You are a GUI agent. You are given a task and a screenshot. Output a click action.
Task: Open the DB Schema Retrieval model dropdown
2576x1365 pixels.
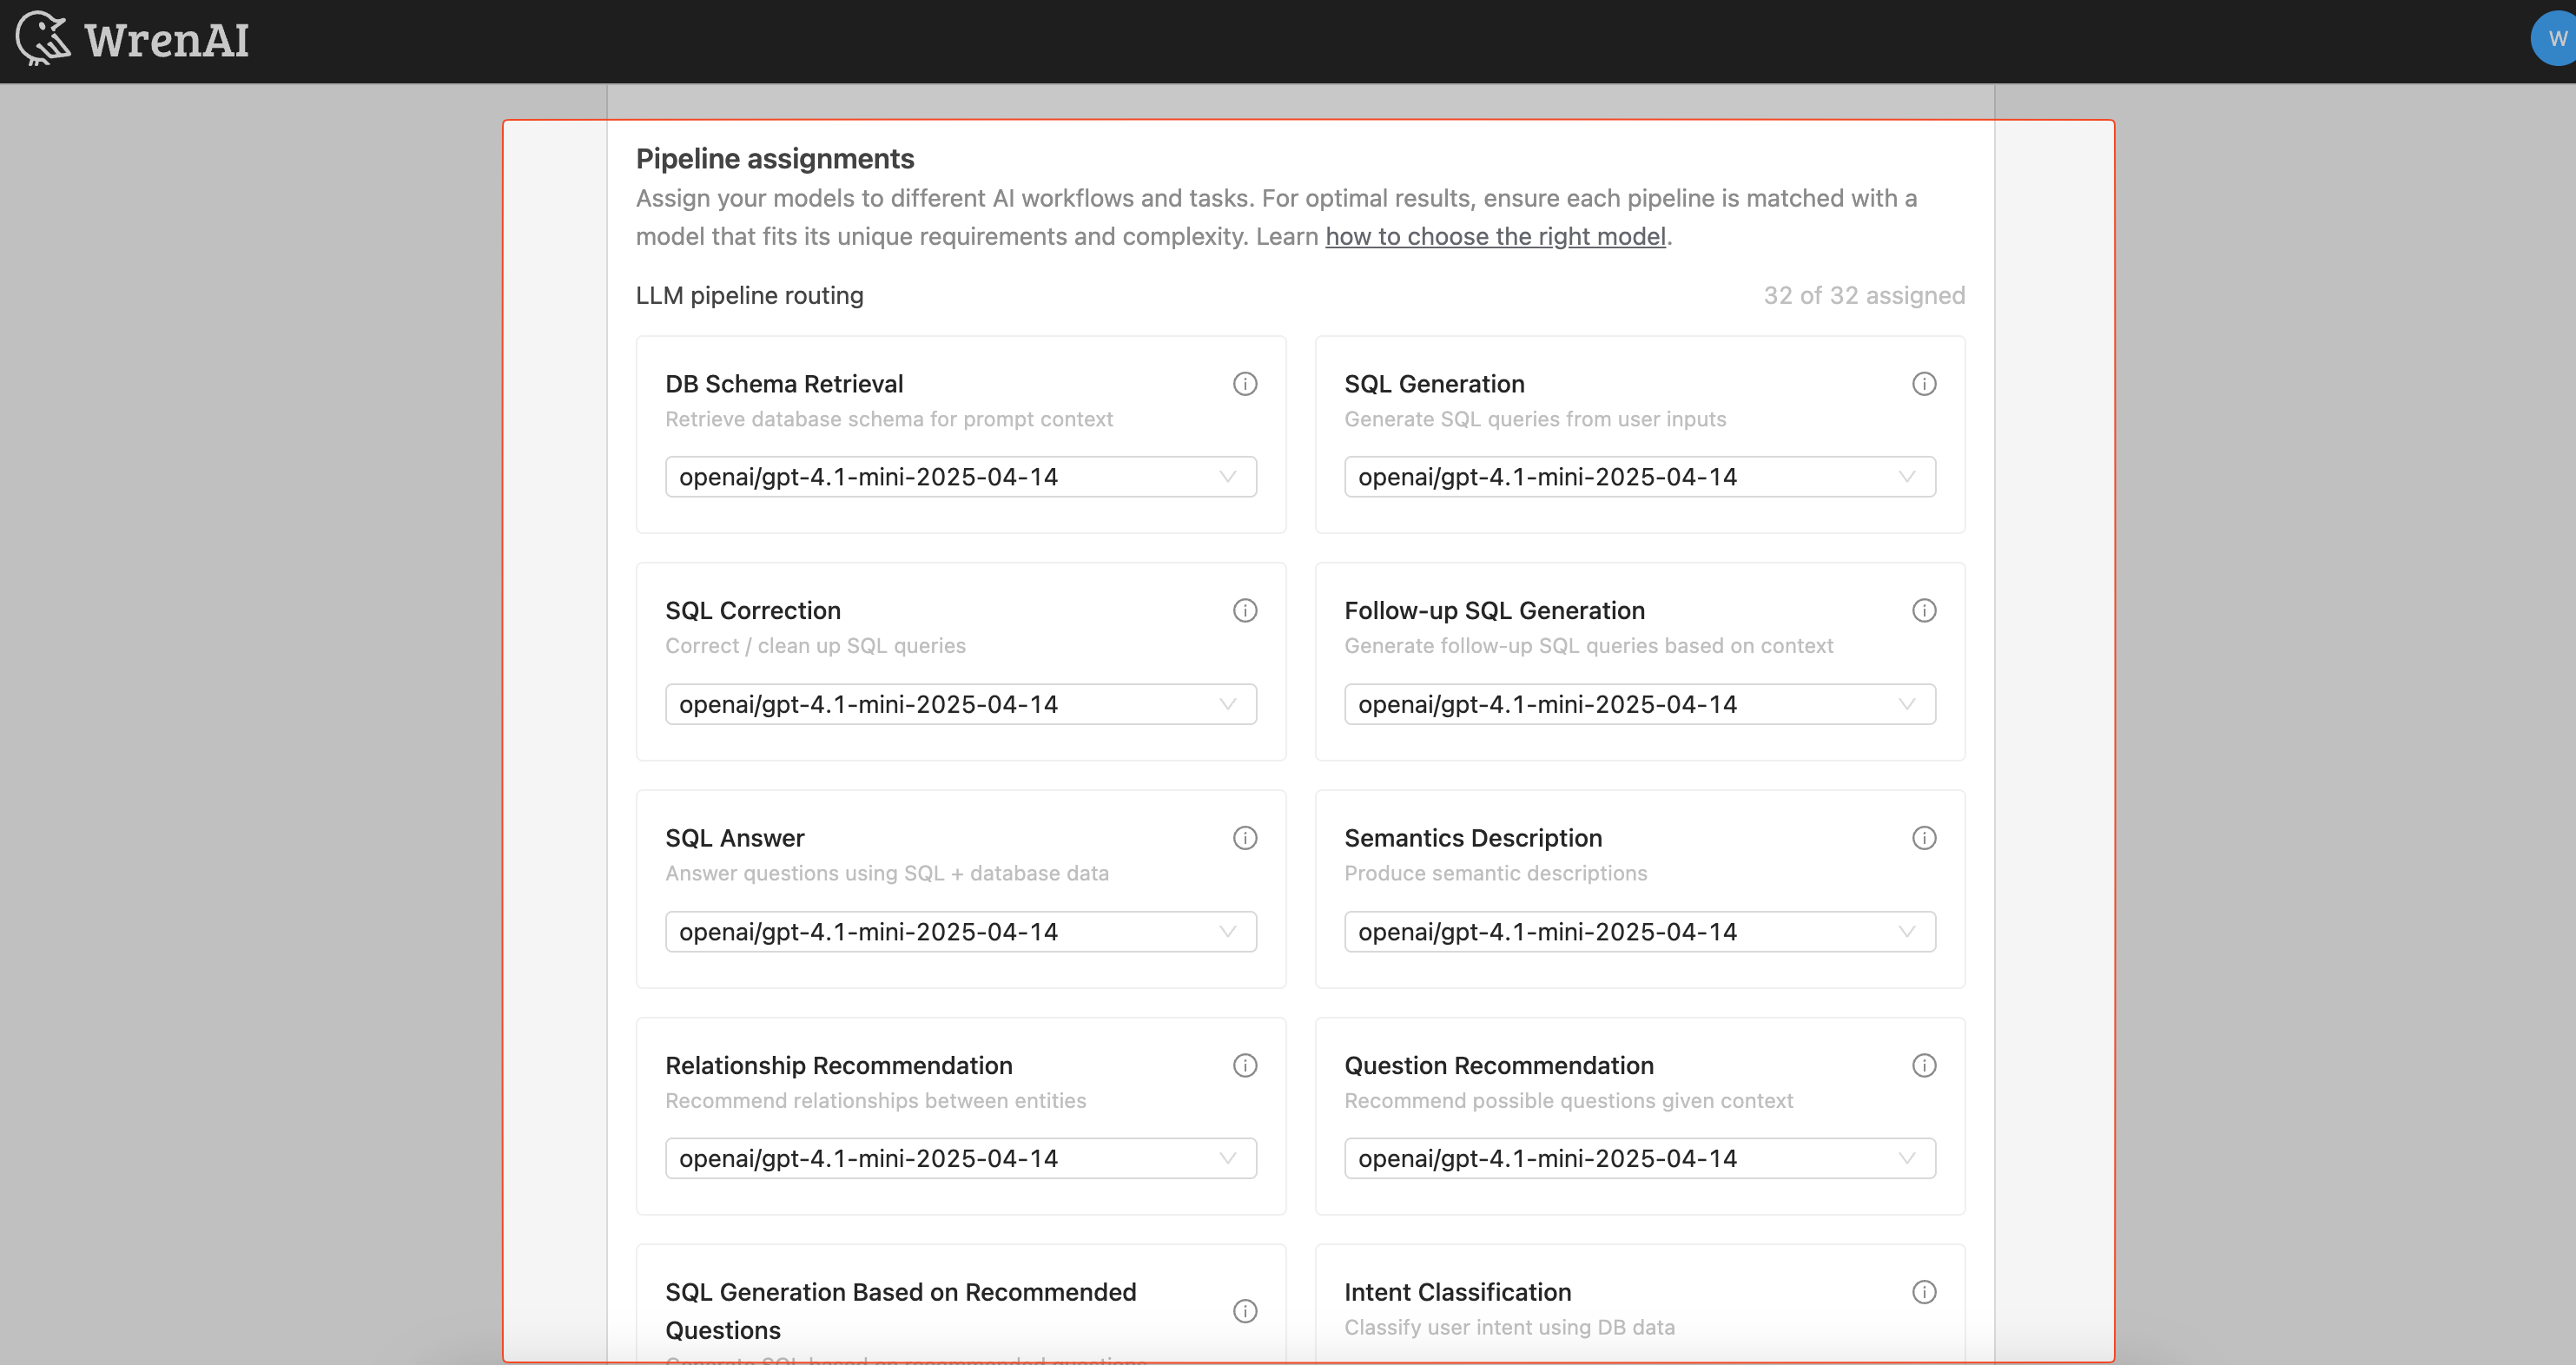[x=959, y=477]
